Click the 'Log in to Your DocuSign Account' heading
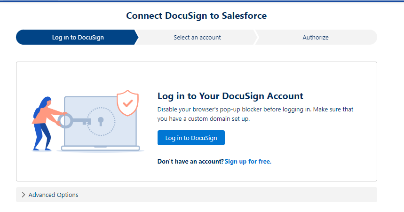The height and width of the screenshot is (212, 404). click(x=230, y=96)
